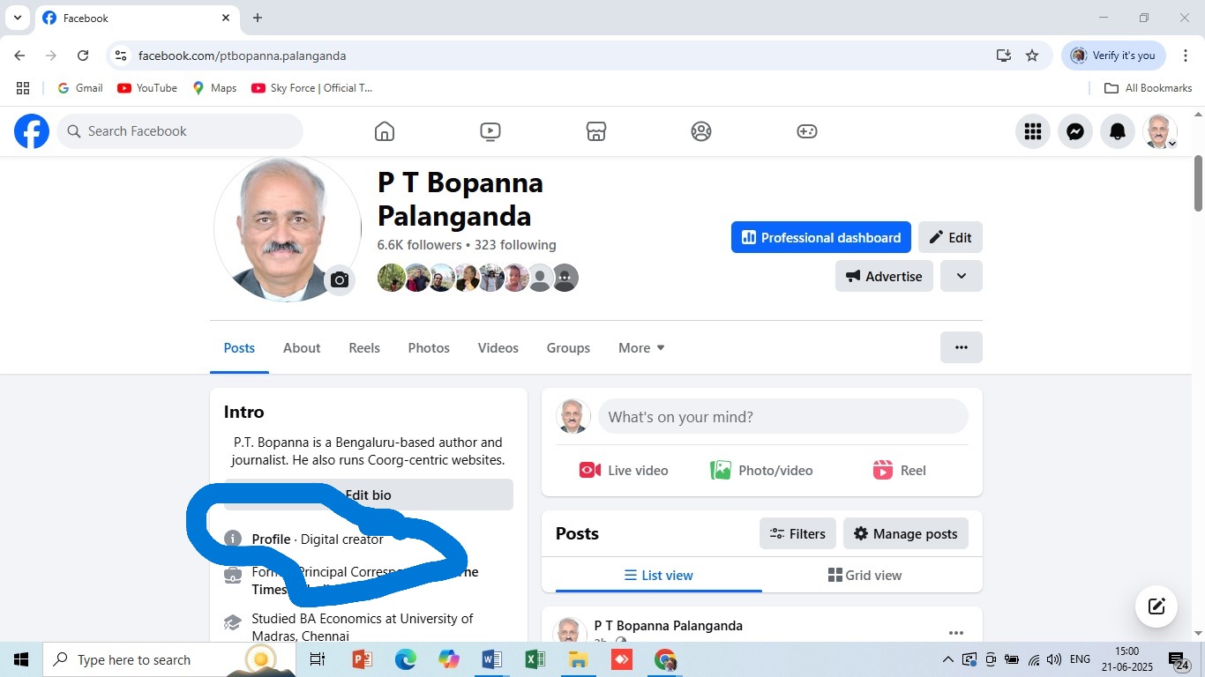Open PowerPoint from the taskbar
Screen dimensions: 1205x677
(362, 659)
